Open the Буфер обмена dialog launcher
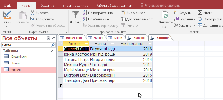 66,32
